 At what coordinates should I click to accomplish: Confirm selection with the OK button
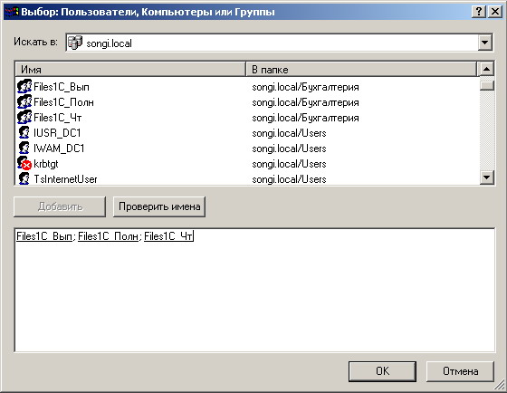382,371
